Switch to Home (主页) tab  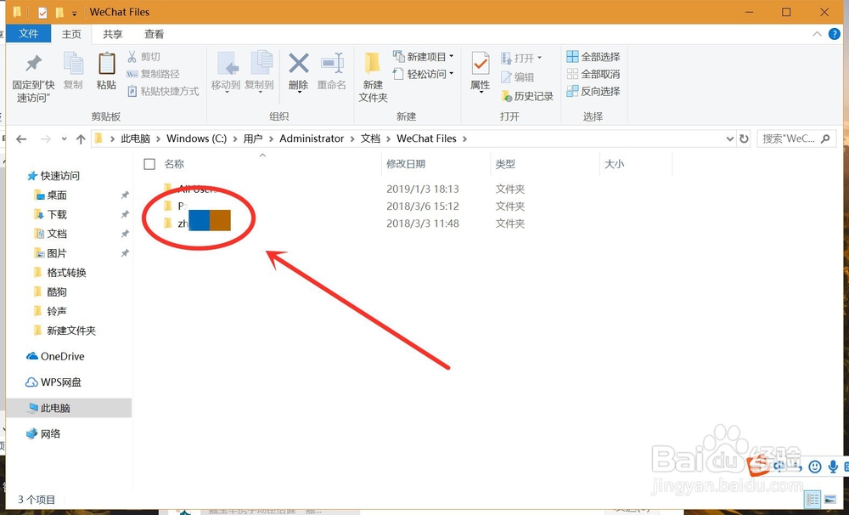point(71,34)
